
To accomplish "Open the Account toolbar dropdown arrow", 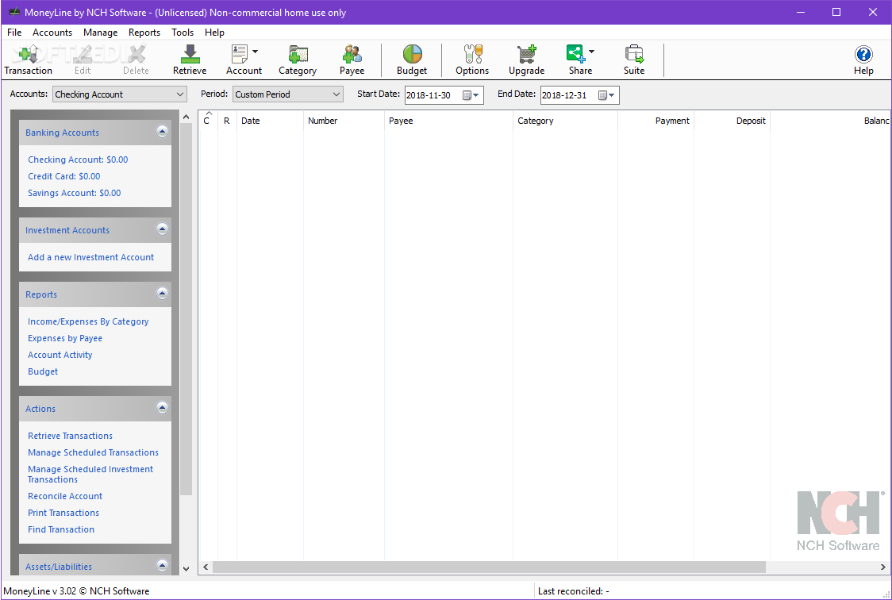I will point(255,52).
